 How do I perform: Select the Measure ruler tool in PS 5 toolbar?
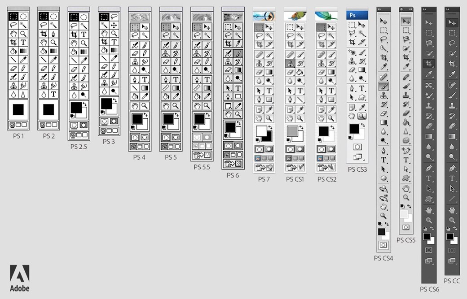(166, 88)
